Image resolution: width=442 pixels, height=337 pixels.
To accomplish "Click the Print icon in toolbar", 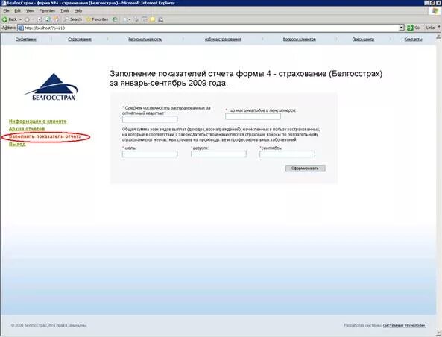I will point(136,19).
